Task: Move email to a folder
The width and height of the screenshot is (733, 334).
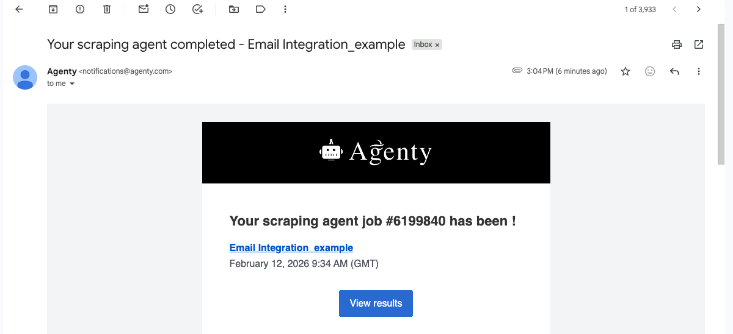Action: 233,9
